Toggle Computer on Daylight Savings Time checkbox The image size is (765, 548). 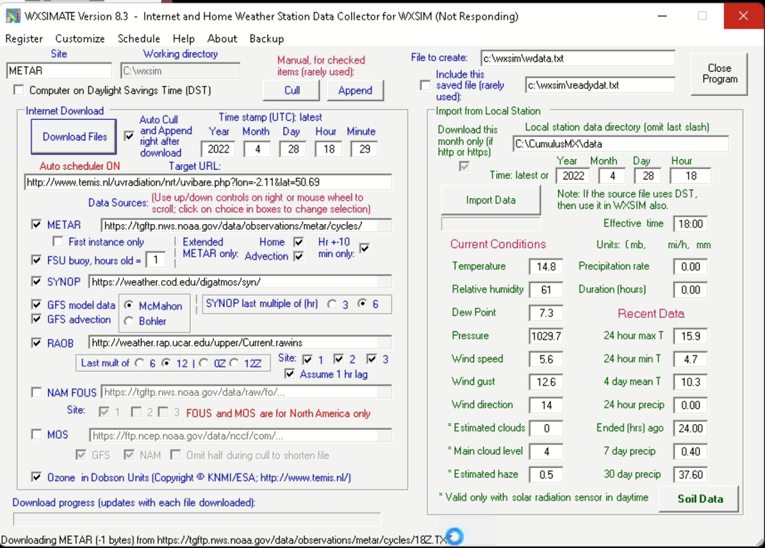tap(19, 90)
